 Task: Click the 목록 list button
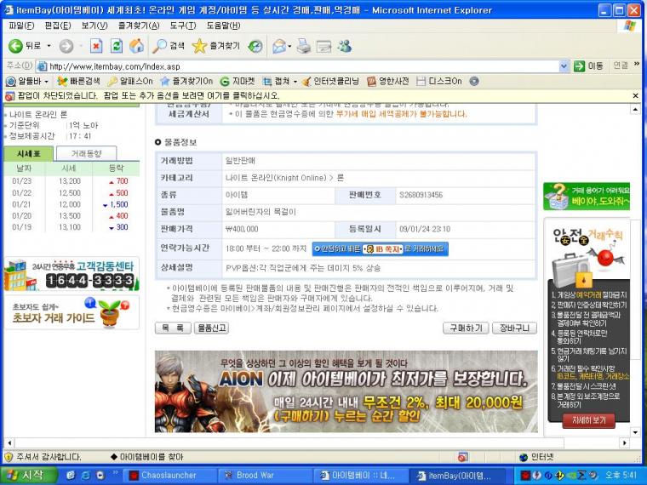(x=173, y=328)
